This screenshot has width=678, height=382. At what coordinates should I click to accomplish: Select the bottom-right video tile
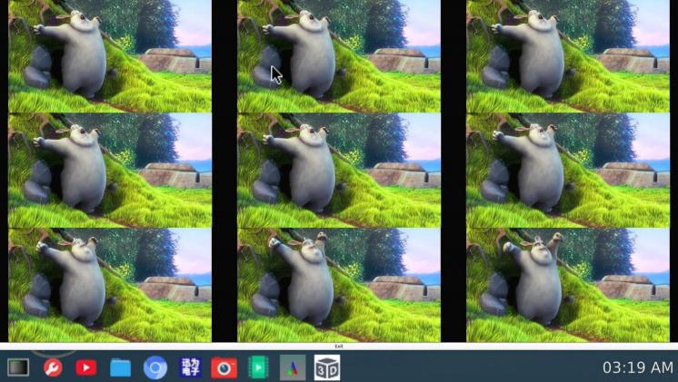pyautogui.click(x=568, y=285)
